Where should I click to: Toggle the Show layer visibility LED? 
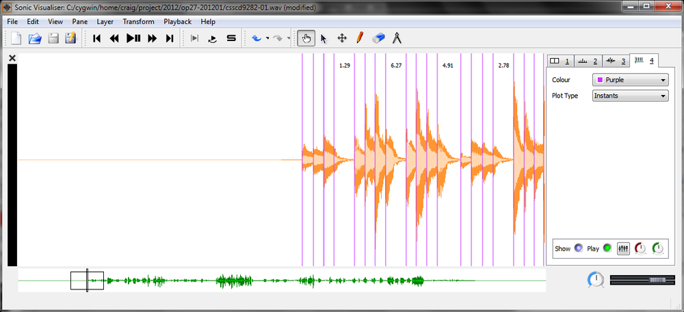[x=579, y=249]
